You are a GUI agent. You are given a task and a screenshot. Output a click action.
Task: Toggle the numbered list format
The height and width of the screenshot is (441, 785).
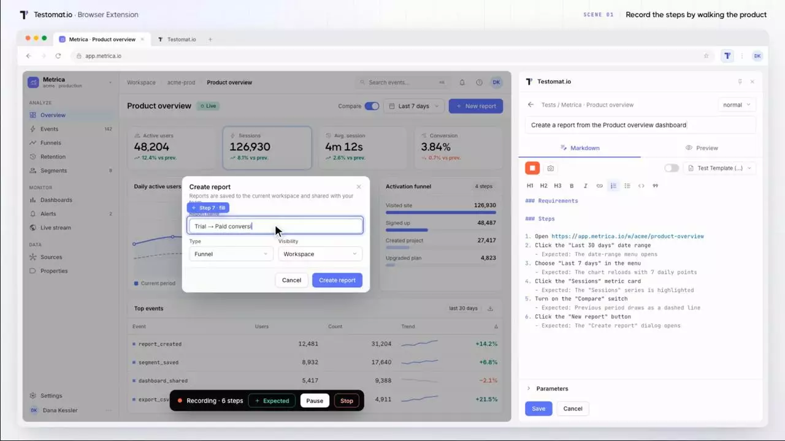pos(613,186)
